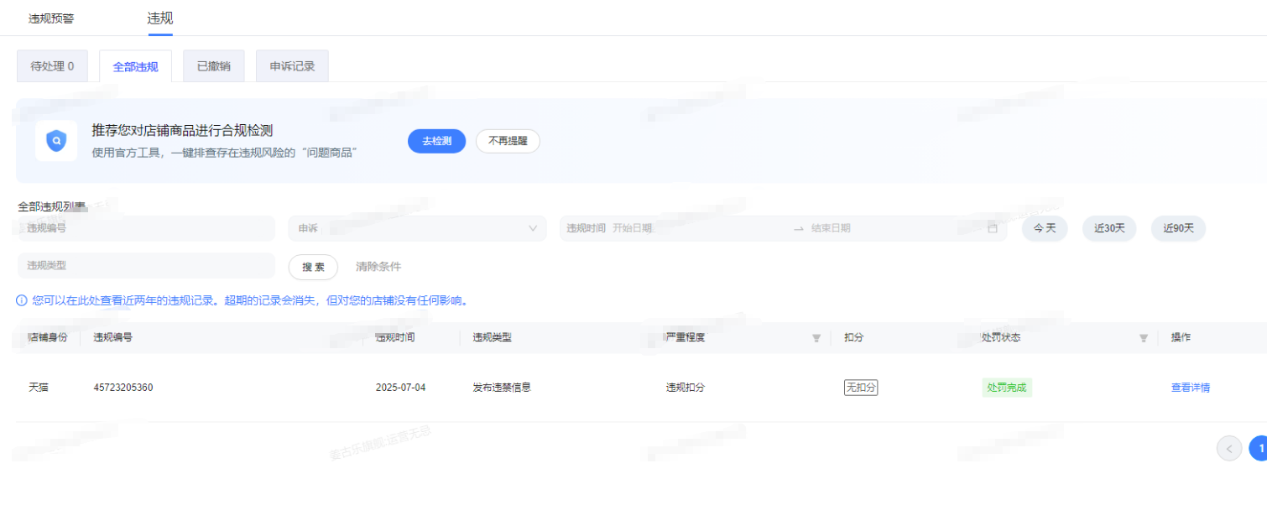Click the calendar icon in date range
This screenshot has height=526, width=1267.
pyautogui.click(x=993, y=228)
